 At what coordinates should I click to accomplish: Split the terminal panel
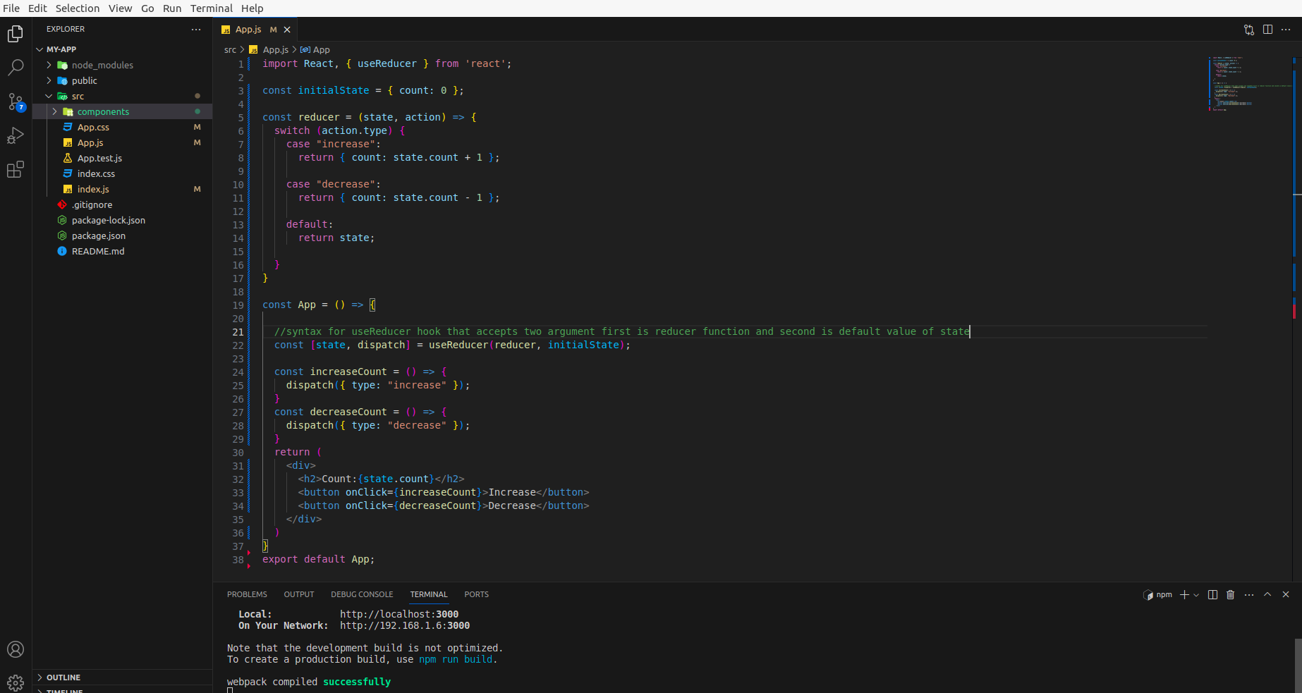1212,595
